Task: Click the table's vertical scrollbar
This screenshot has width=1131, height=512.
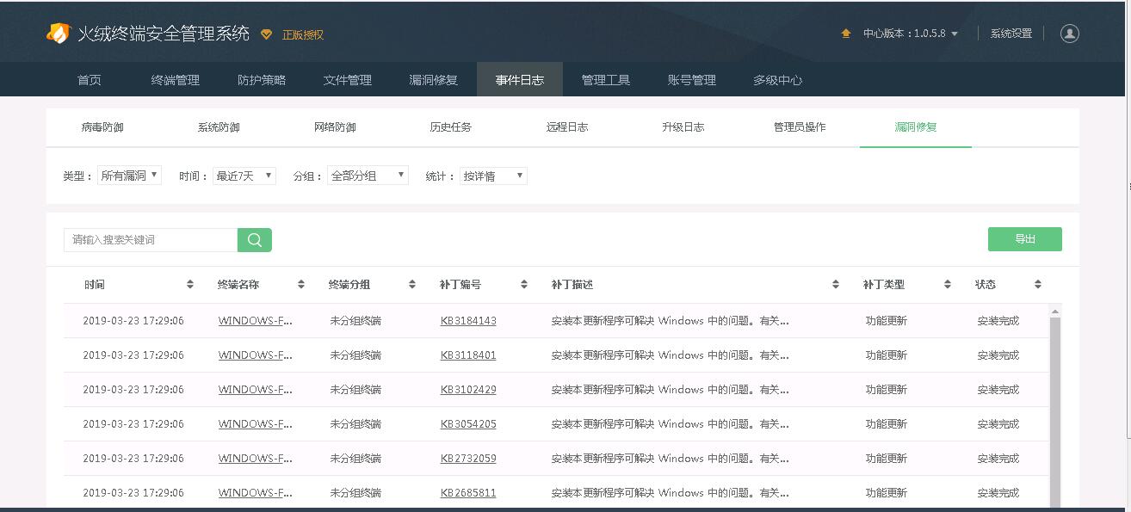Action: click(1055, 404)
